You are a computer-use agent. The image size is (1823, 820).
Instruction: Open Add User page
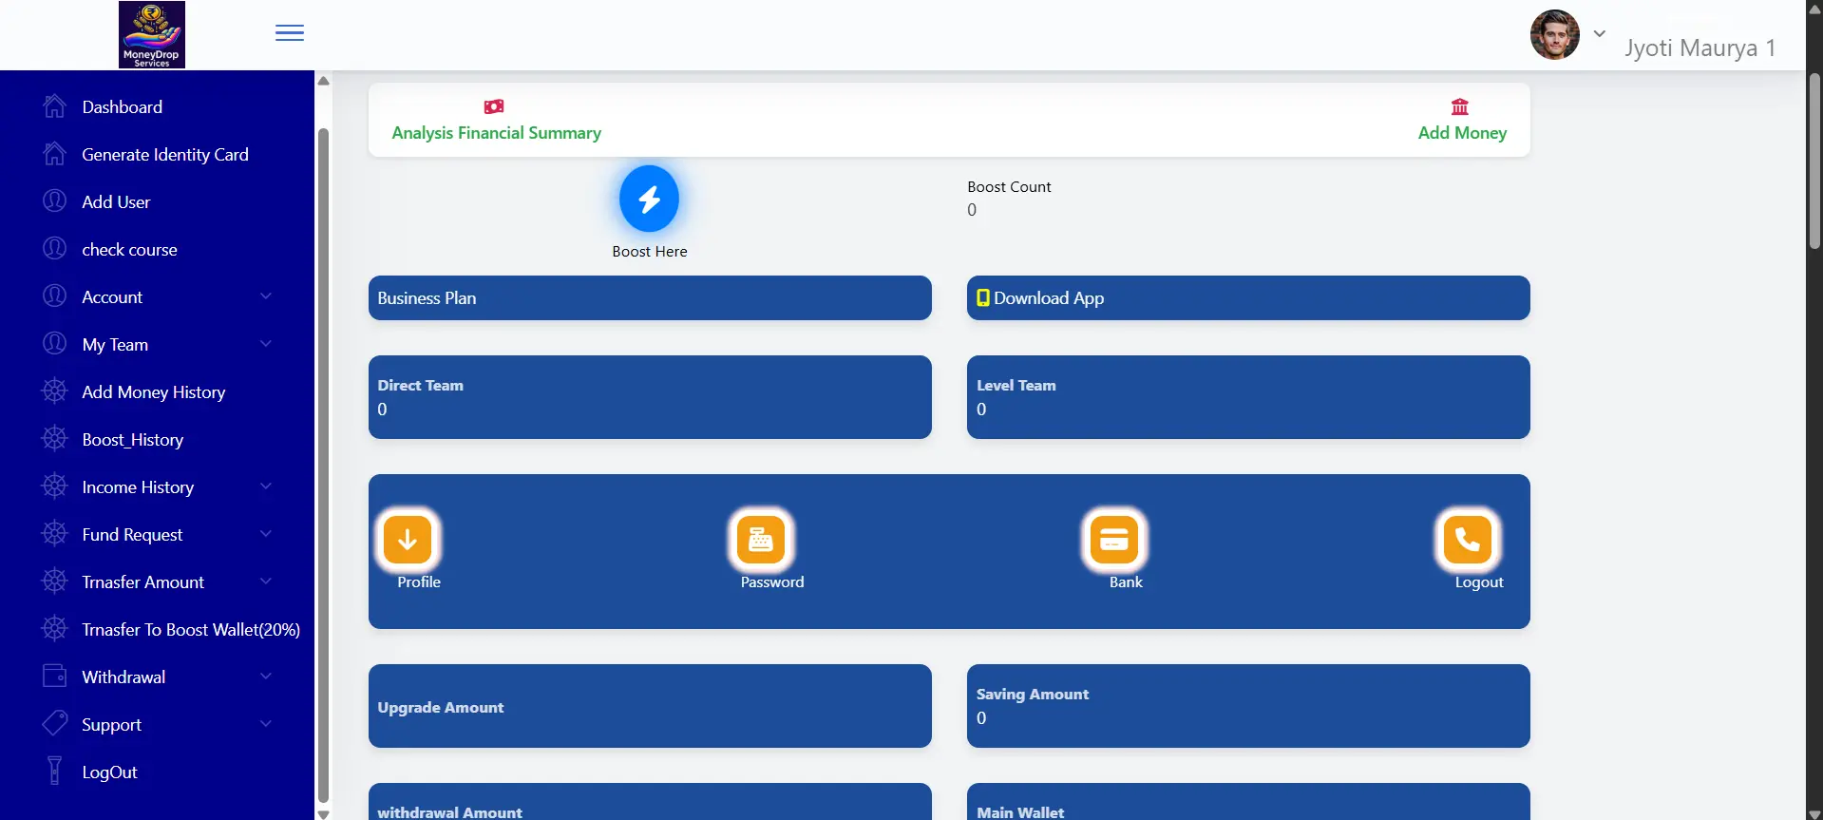116,202
